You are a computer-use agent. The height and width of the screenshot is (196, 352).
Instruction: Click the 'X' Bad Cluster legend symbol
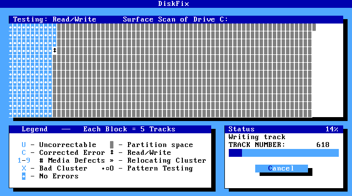pos(24,169)
